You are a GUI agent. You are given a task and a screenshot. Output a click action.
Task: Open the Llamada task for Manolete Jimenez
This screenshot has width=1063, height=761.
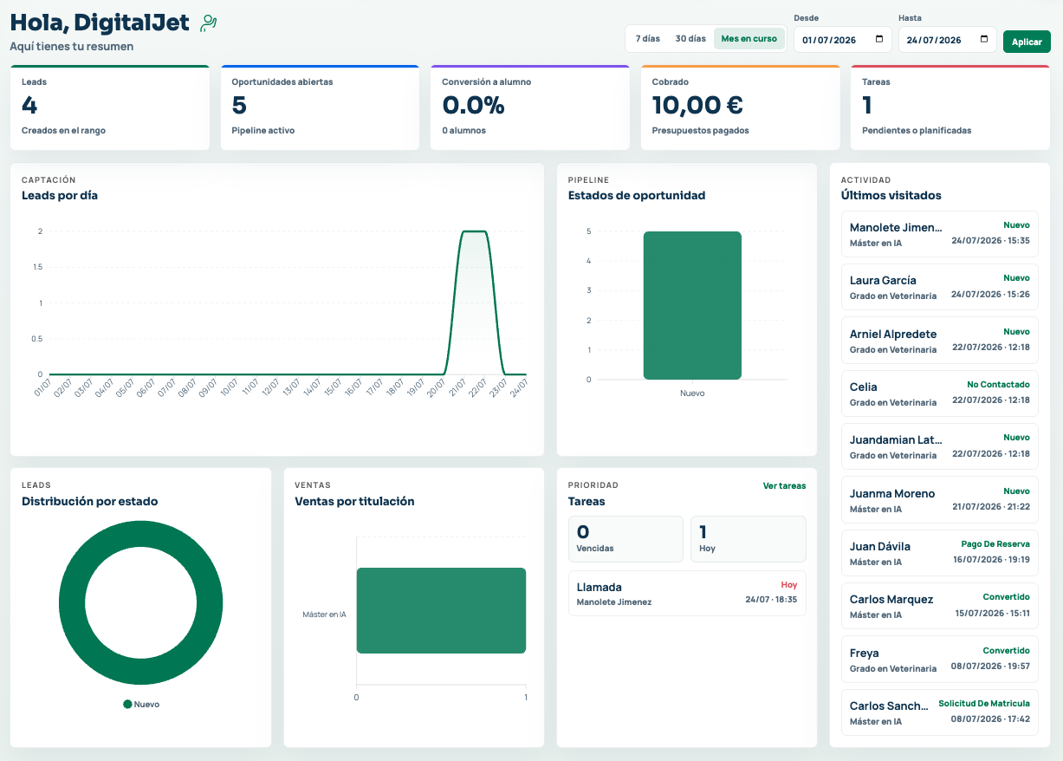[x=687, y=593]
